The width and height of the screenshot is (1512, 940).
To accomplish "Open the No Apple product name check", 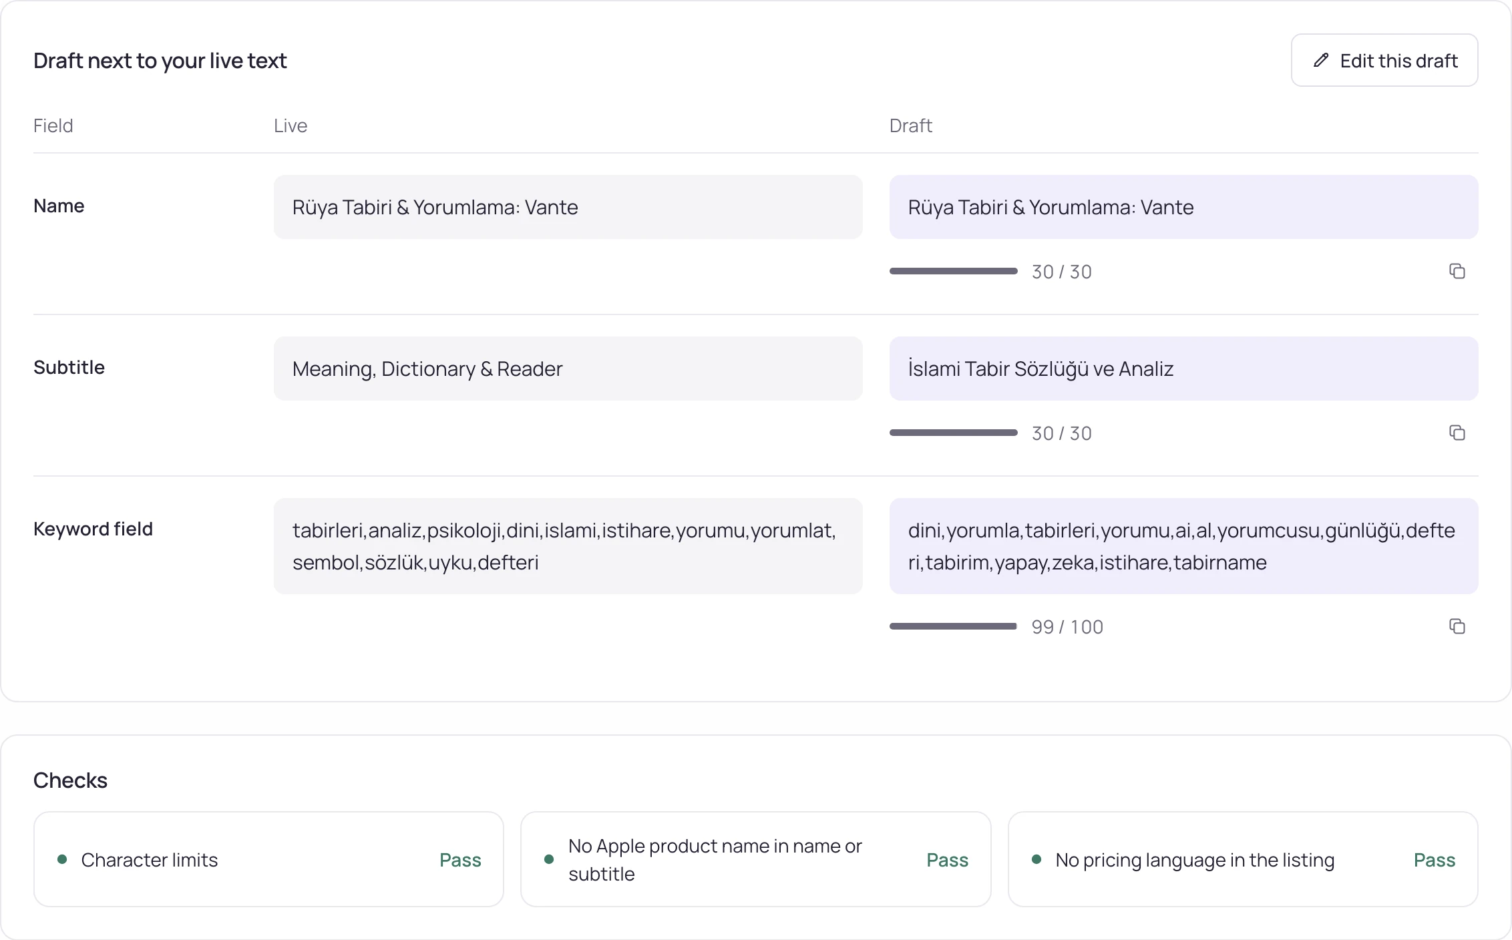I will coord(755,859).
